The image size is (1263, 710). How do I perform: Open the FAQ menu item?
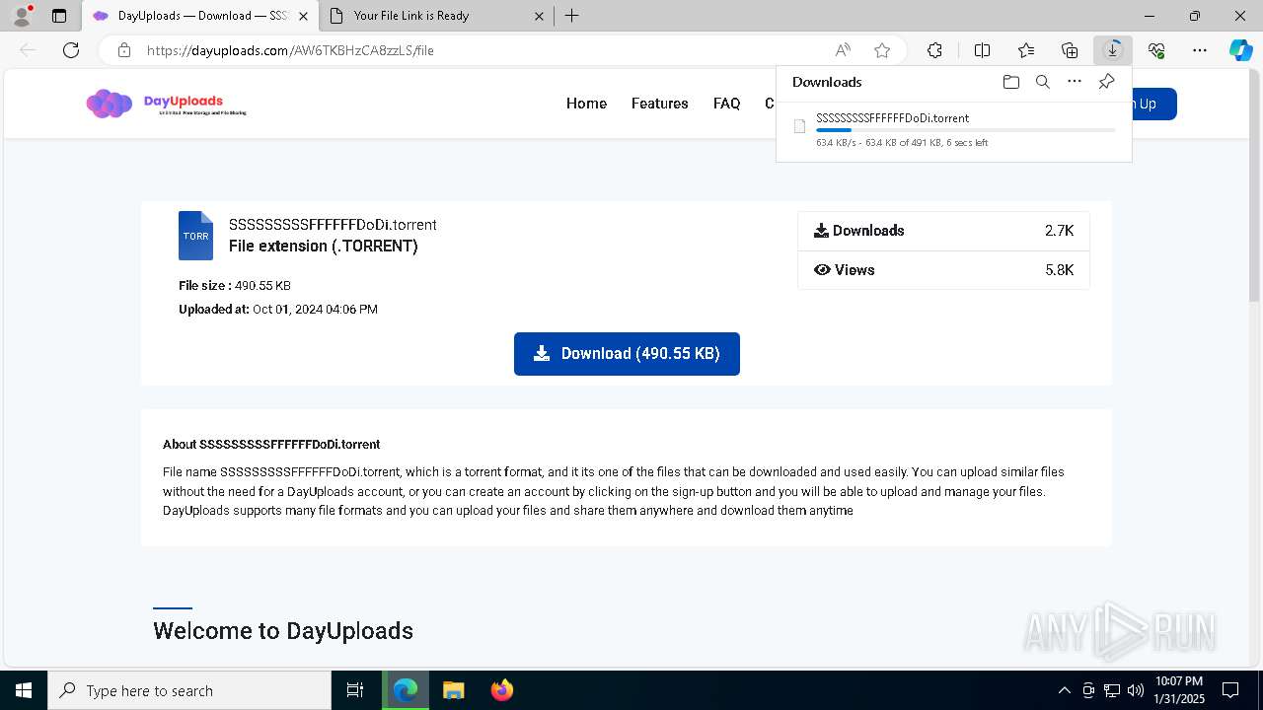pos(727,104)
